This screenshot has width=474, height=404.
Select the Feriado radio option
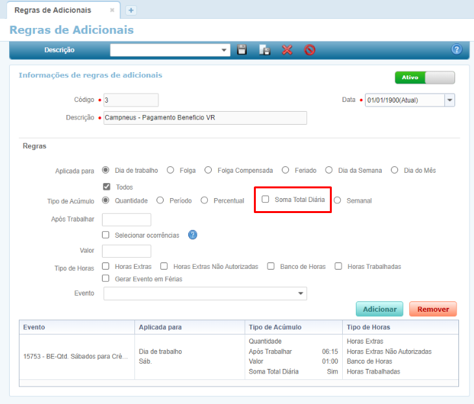click(286, 170)
